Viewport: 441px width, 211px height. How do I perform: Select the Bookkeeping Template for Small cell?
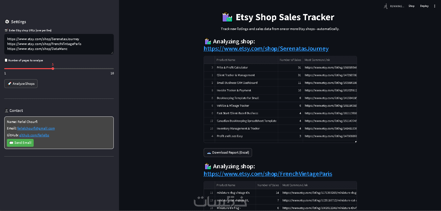click(246, 98)
